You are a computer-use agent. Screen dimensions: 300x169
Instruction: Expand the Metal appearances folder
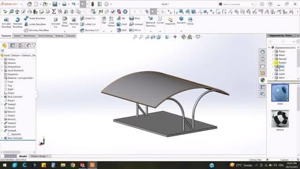coord(273,55)
